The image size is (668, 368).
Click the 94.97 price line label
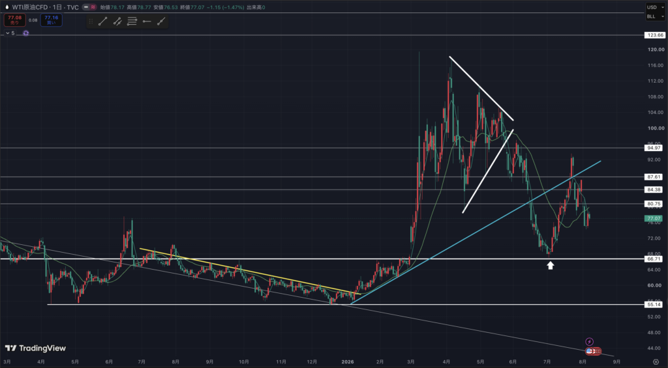(654, 148)
